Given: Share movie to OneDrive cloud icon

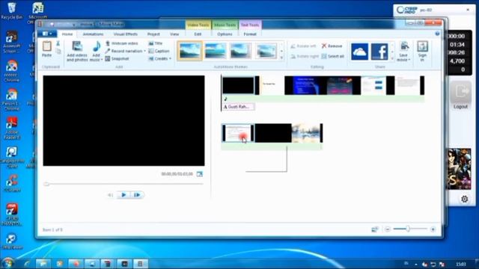Looking at the screenshot, I should (359, 52).
